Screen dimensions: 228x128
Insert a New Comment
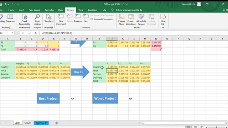61,20
